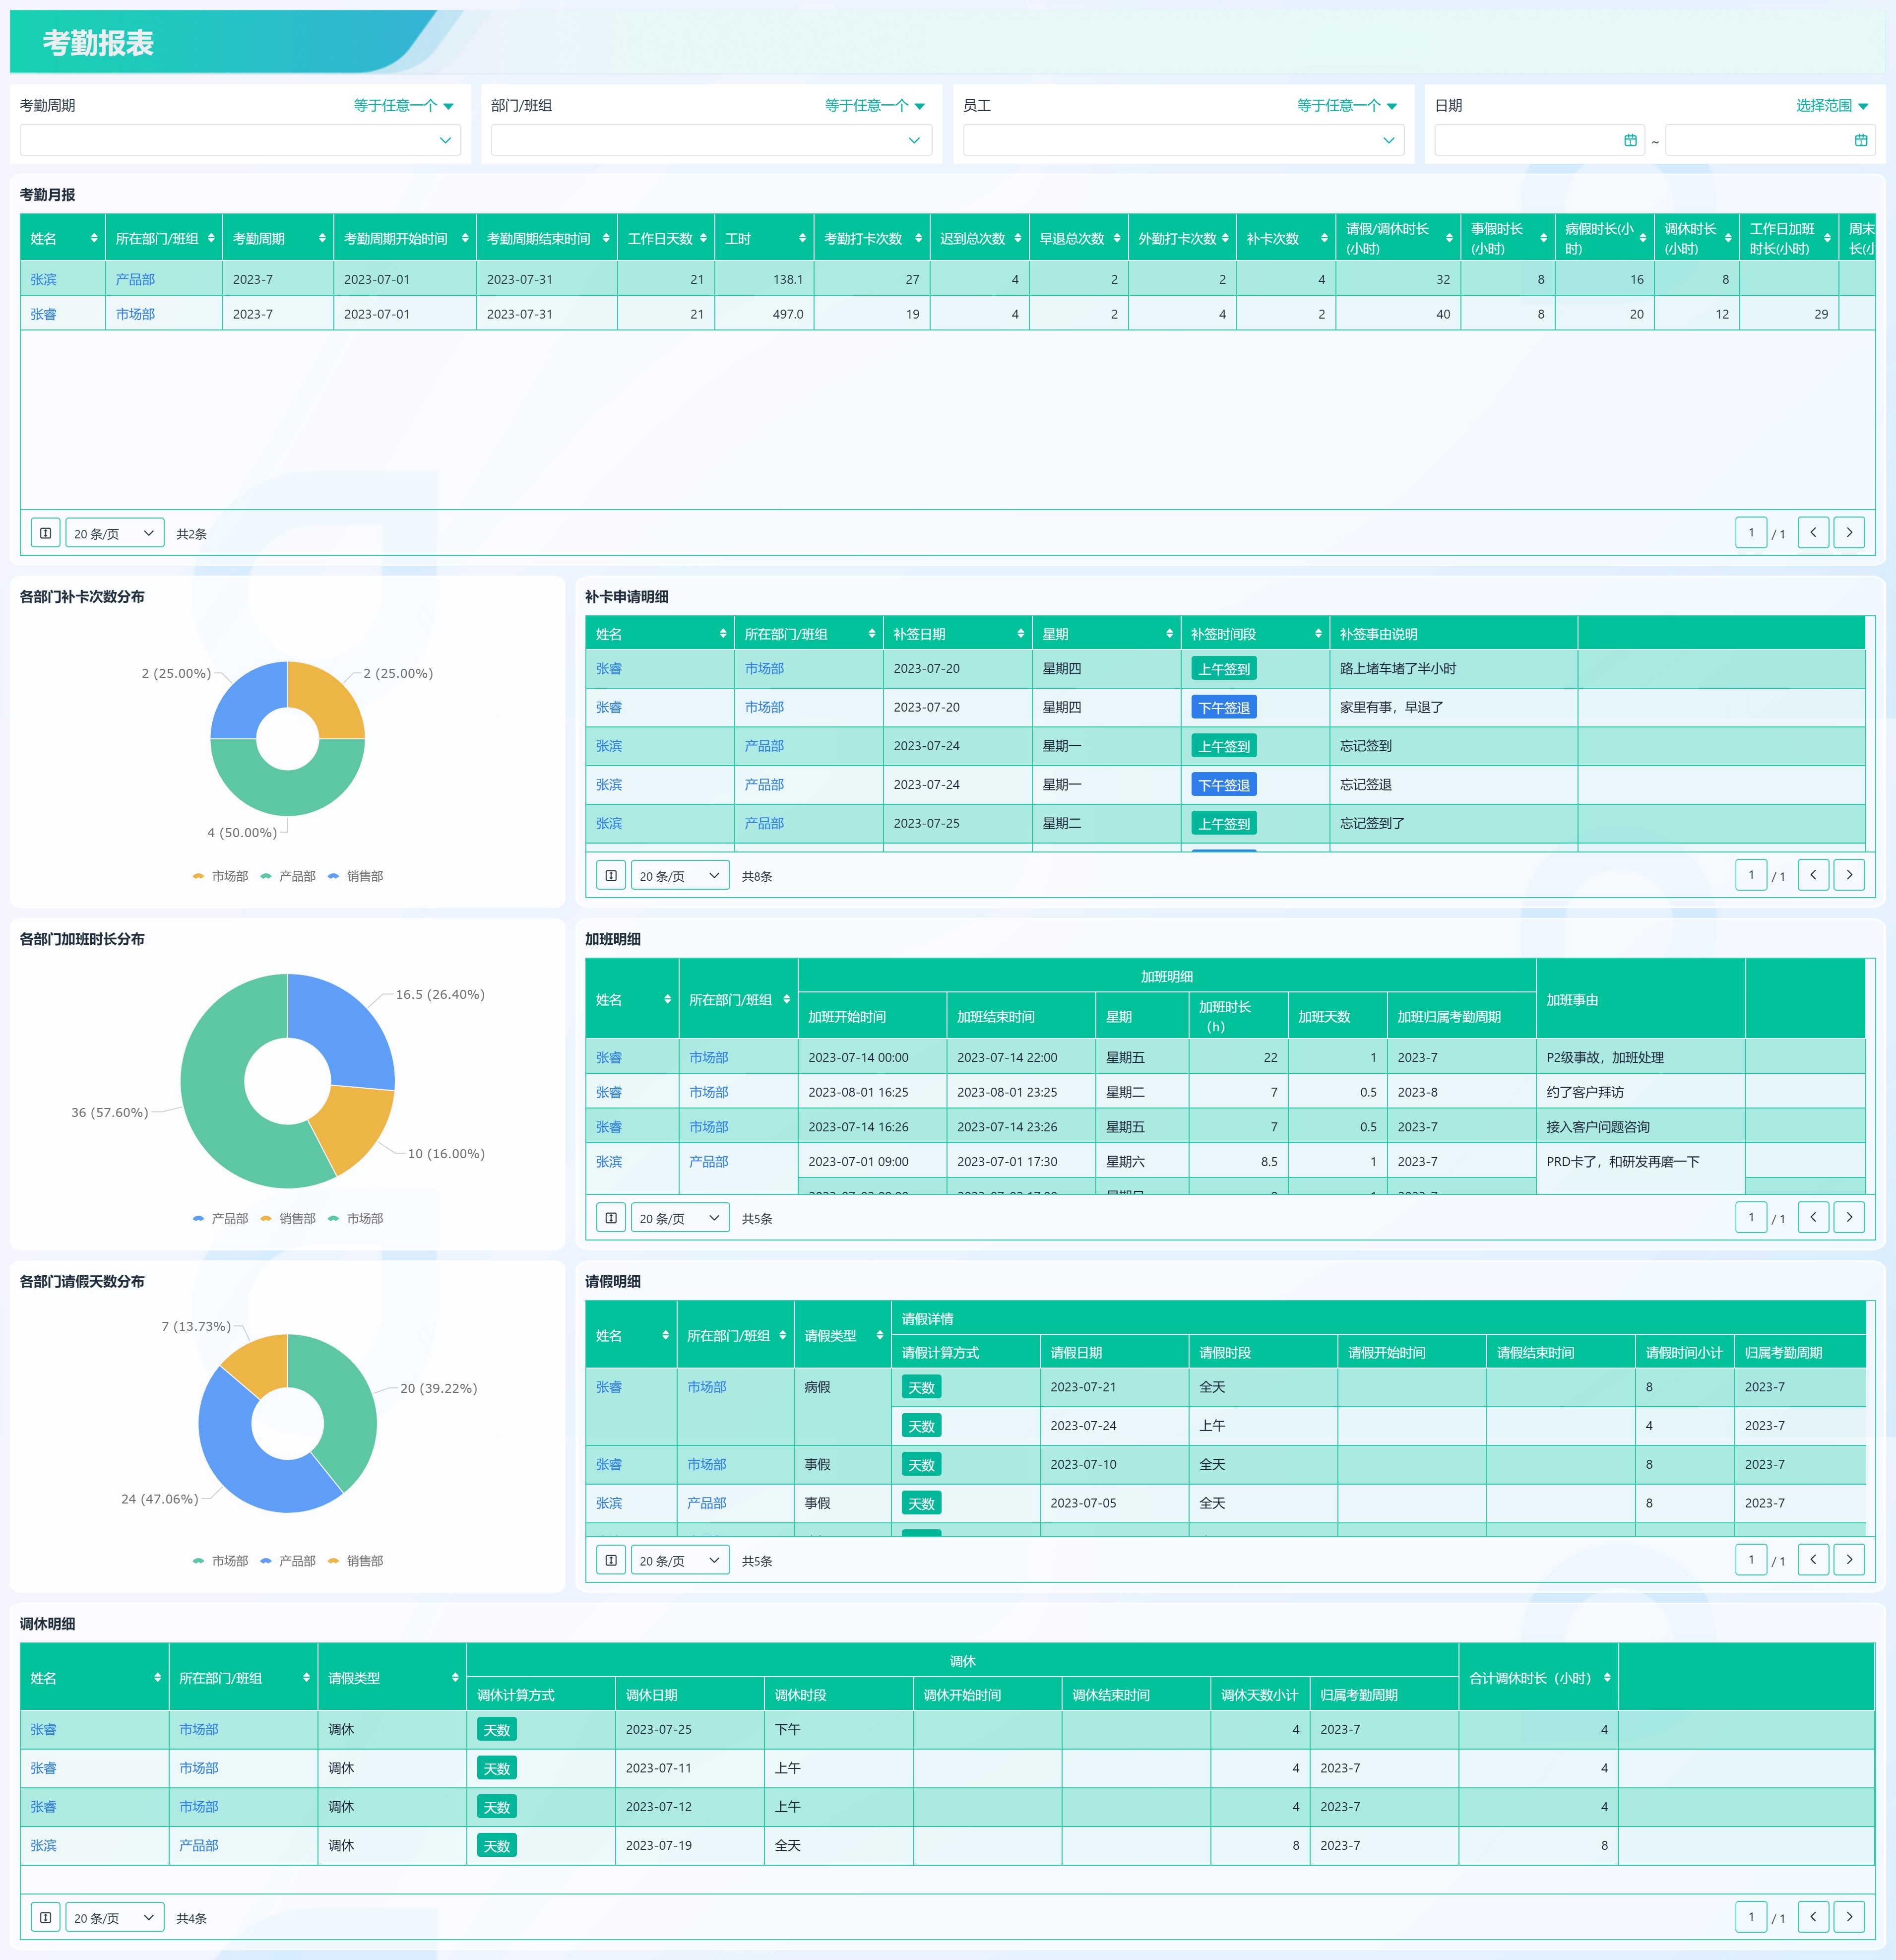Open the 选择范围 date mode menu
1896x1960 pixels.
1831,106
